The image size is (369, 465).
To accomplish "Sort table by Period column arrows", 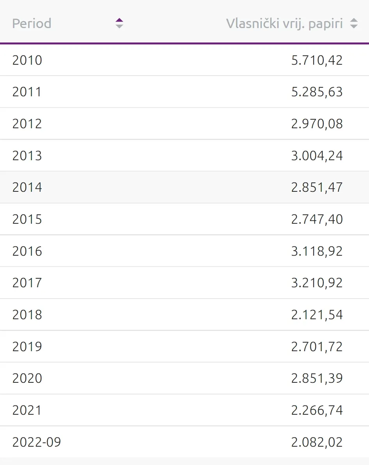I will coord(119,23).
